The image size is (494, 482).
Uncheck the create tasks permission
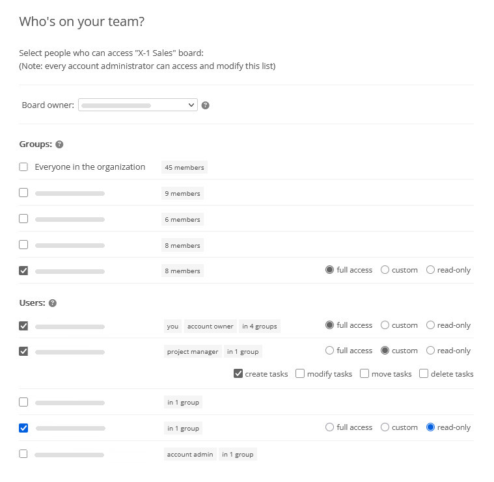pos(238,373)
